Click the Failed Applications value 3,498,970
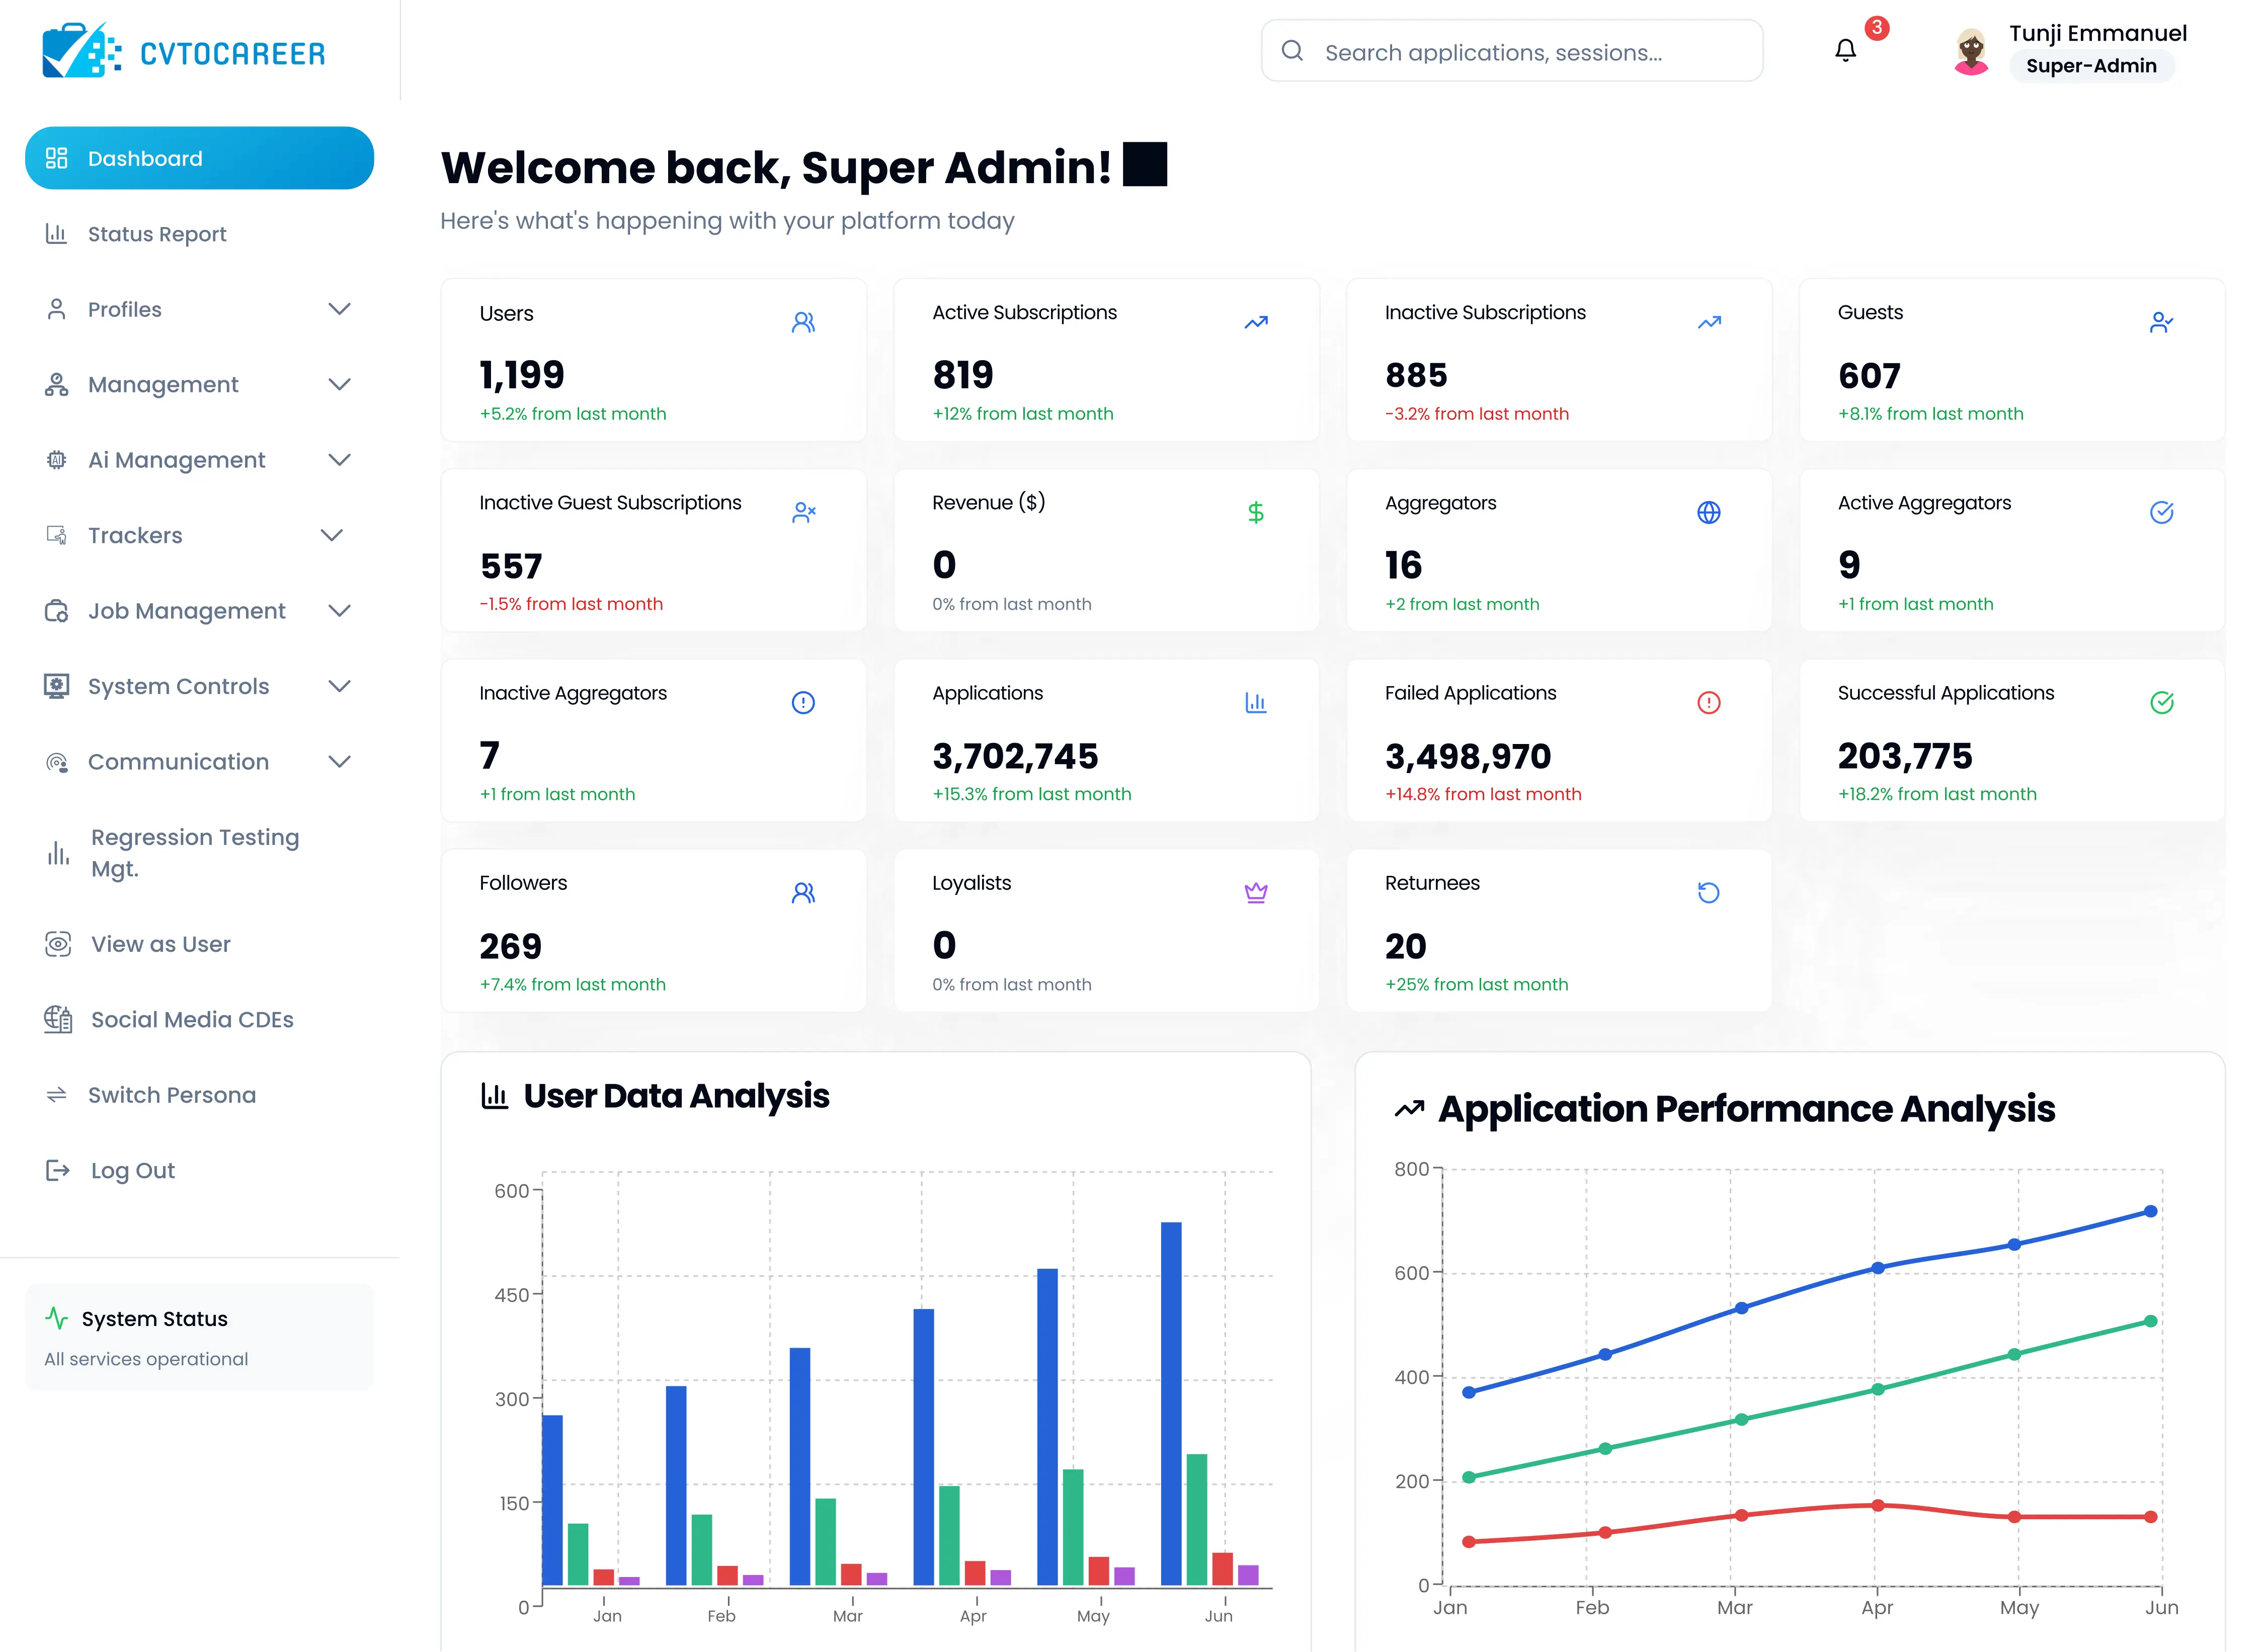 [1468, 756]
